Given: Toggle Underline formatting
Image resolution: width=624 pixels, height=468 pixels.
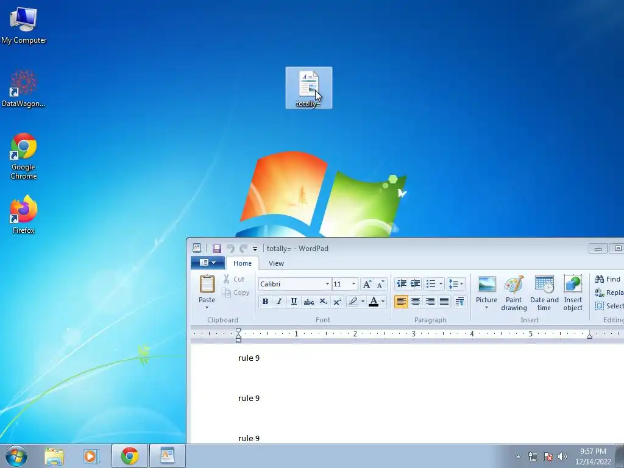Looking at the screenshot, I should pyautogui.click(x=294, y=301).
